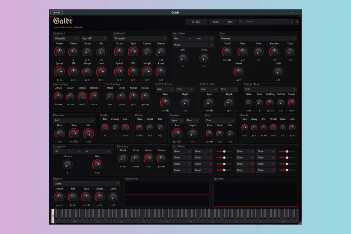
Task: Click Oscillator I Unison knob
Action: click(73, 52)
